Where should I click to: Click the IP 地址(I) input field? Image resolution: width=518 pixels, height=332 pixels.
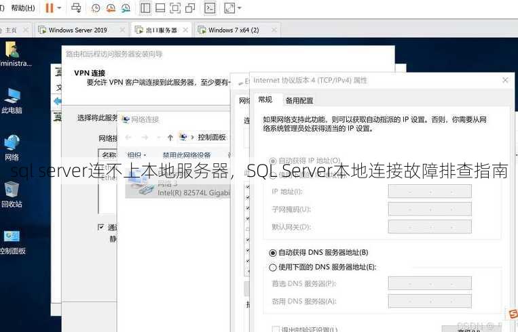(430, 191)
